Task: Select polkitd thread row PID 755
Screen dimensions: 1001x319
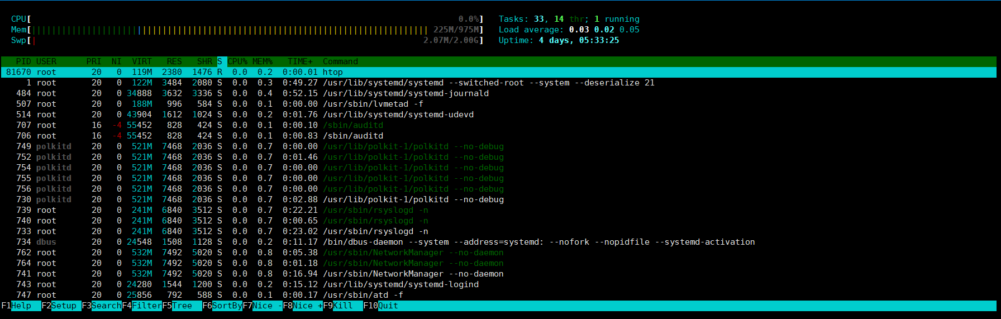Action: pyautogui.click(x=499, y=178)
